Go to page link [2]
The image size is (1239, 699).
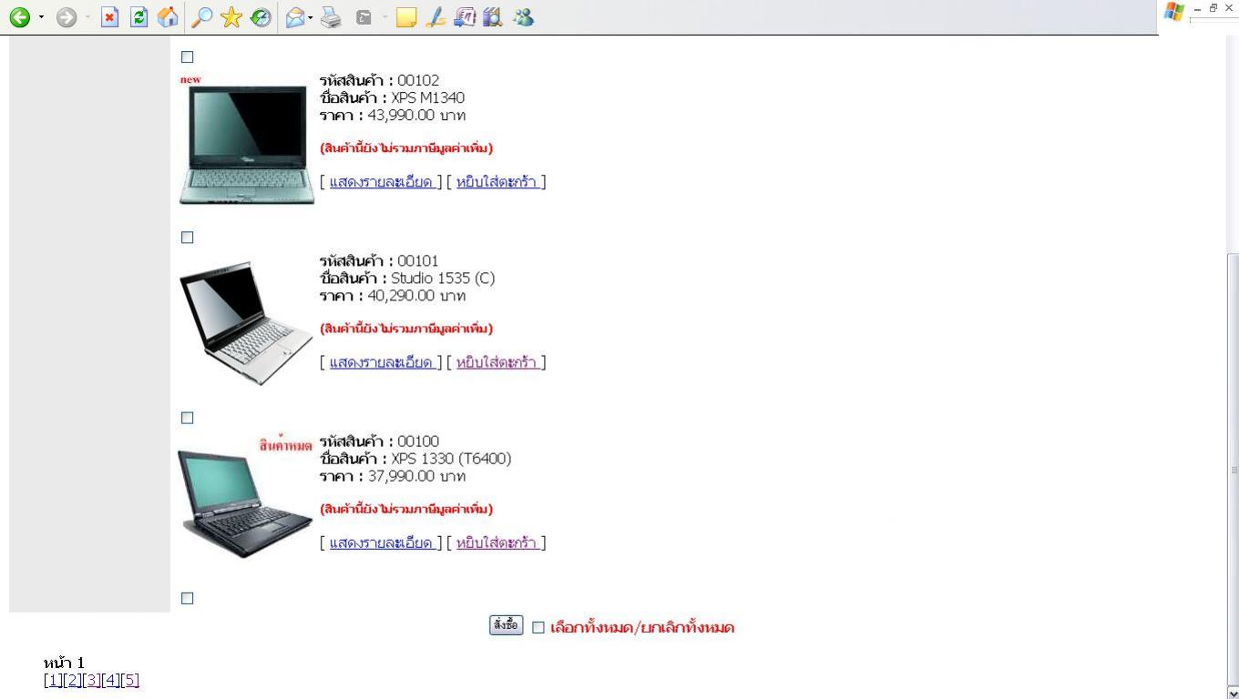point(72,680)
